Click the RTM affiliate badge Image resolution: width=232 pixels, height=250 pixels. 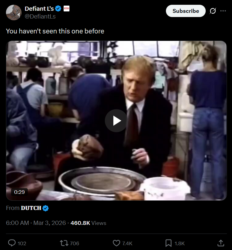(x=66, y=8)
